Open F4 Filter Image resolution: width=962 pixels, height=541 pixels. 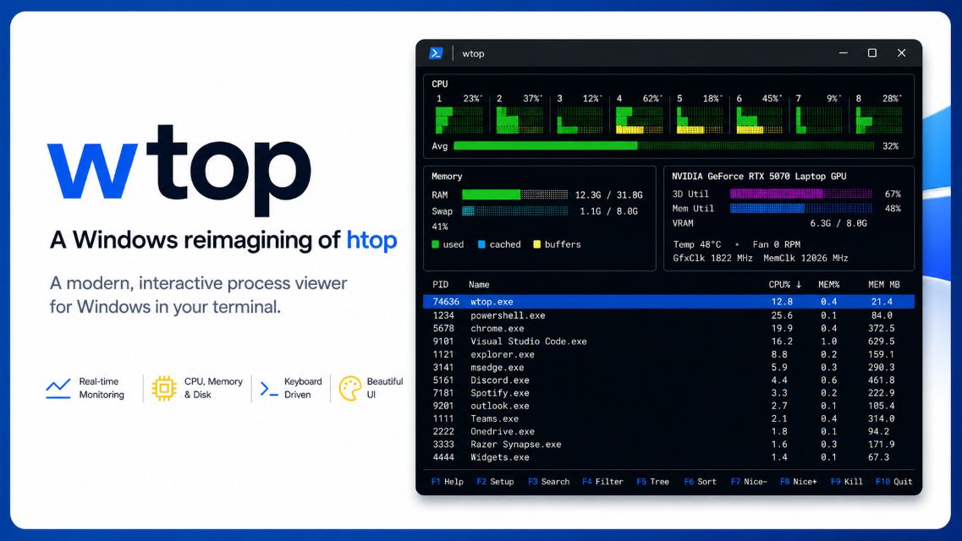point(602,482)
